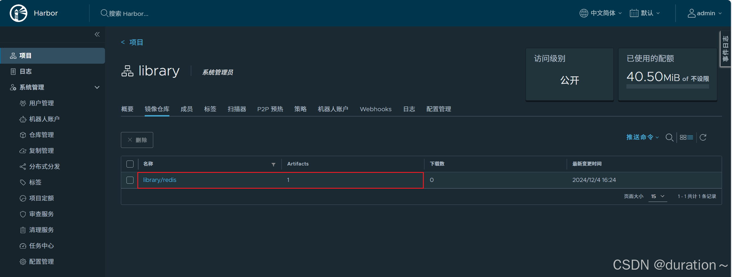Click the 2024/12/4 16:24 timestamp cell

click(594, 180)
